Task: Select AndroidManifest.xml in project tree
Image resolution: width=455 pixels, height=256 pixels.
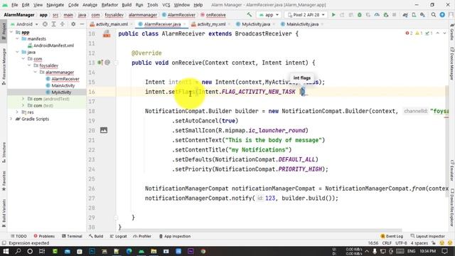Action: click(53, 46)
